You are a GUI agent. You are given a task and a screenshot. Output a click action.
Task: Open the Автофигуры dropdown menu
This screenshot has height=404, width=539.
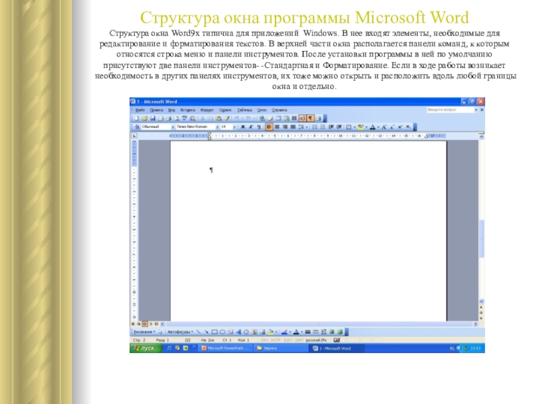(181, 332)
